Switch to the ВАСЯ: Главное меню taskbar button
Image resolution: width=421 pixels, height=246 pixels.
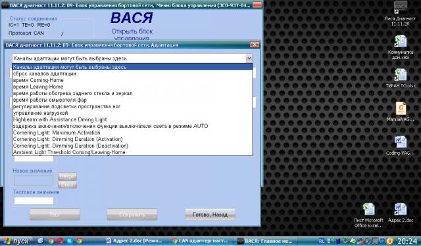pos(265,241)
